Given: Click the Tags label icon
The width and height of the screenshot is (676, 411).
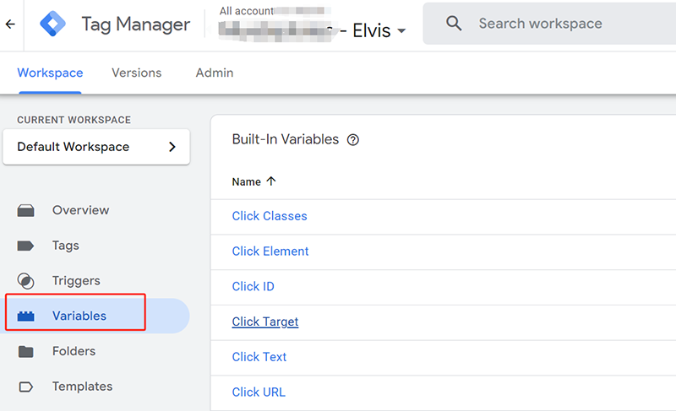Looking at the screenshot, I should (x=26, y=246).
